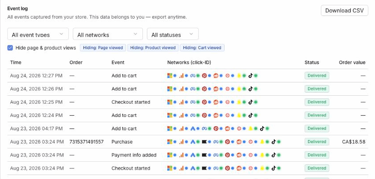This screenshot has width=375, height=179.
Task: Click Snapchat icon in 12:27 PM row
Action: [239, 76]
